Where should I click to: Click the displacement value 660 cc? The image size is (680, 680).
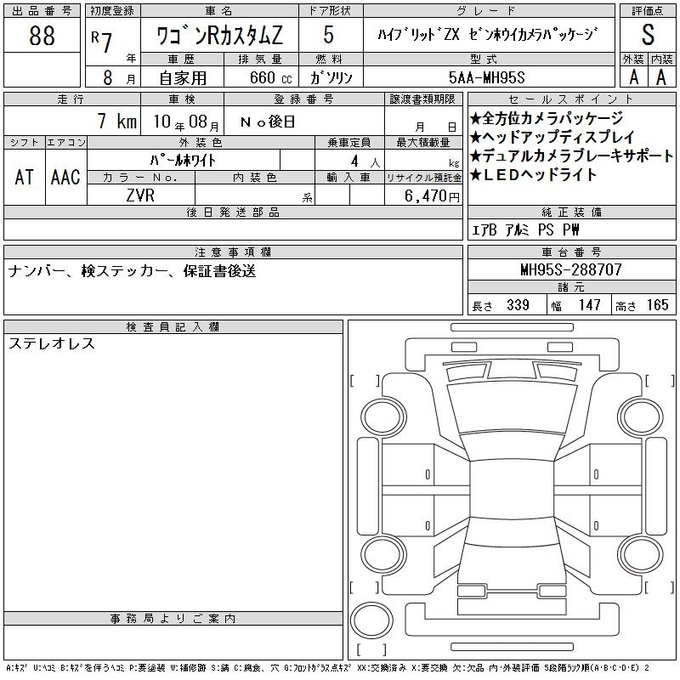[271, 77]
